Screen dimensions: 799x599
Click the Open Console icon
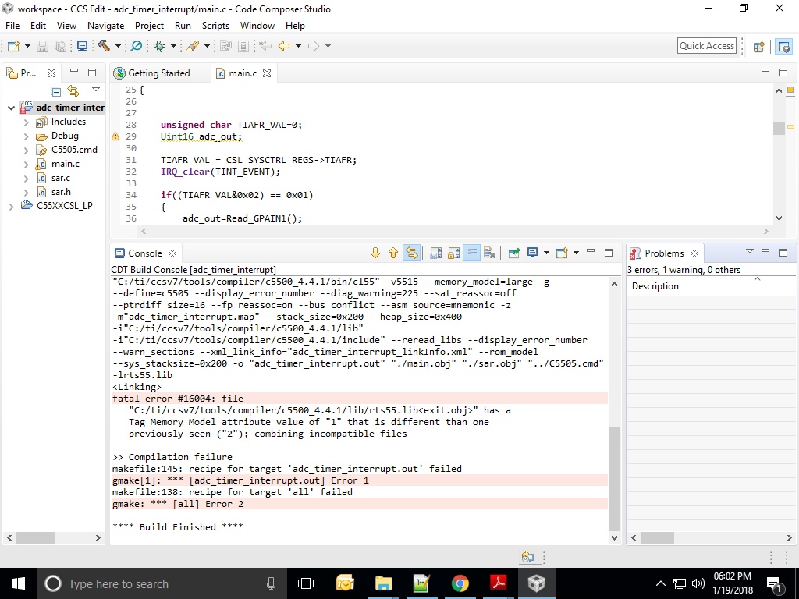pos(562,253)
